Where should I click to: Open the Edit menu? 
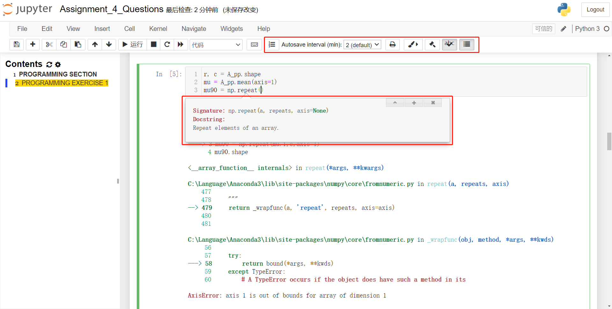pos(47,29)
